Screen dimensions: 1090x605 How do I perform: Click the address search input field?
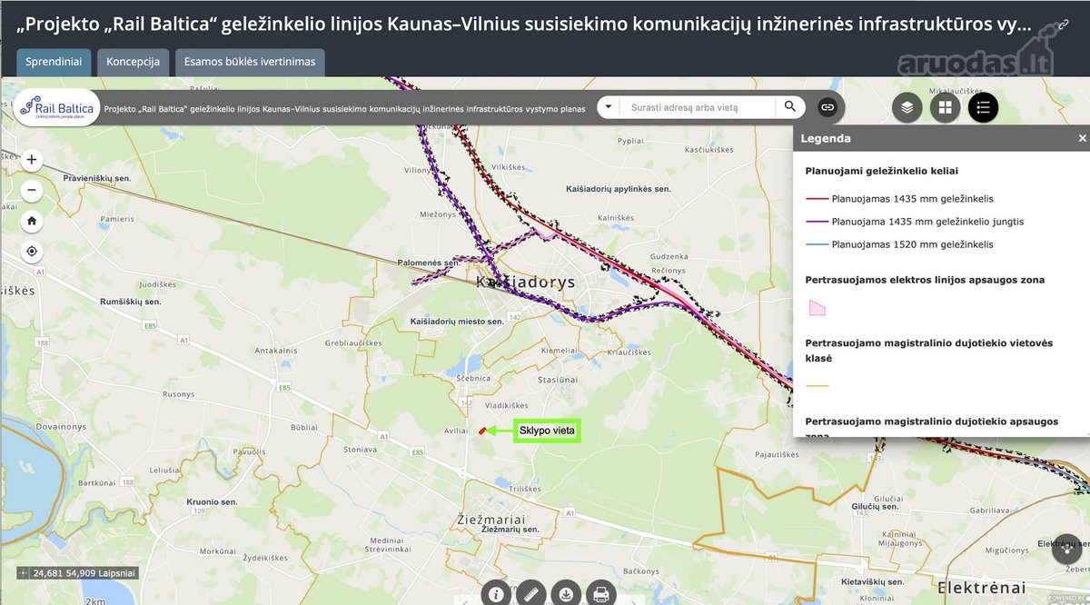[698, 107]
